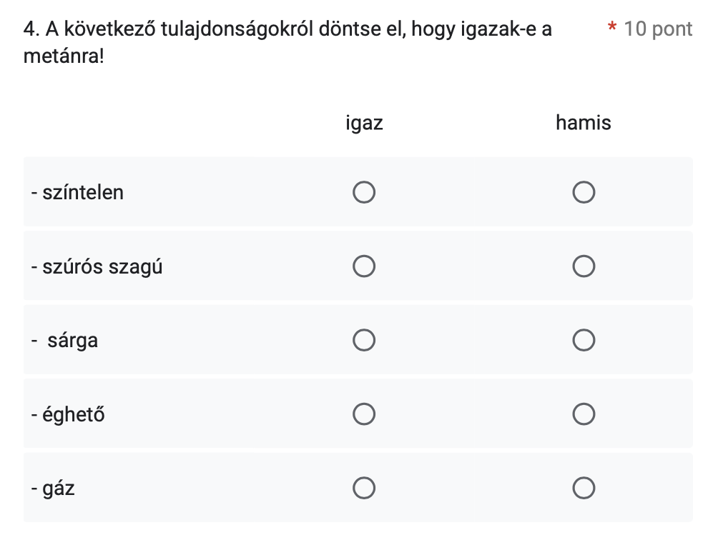718x550 pixels.
Task: Click the igaz column header
Action: (x=364, y=123)
